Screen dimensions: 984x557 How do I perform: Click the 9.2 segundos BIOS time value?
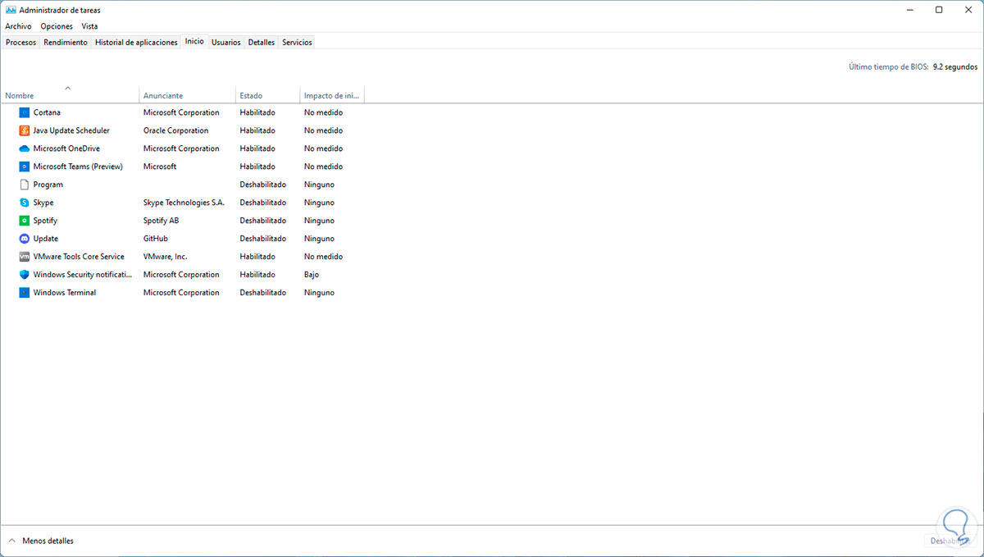pos(955,67)
